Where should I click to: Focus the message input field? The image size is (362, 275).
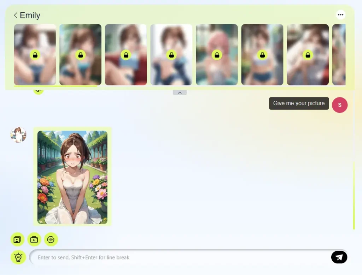[180, 257]
